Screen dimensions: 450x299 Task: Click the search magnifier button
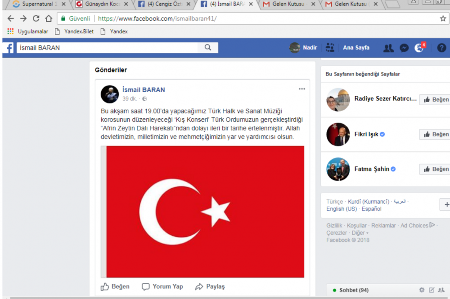click(x=207, y=48)
